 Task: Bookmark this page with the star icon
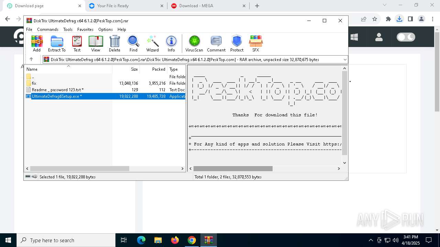[375, 19]
